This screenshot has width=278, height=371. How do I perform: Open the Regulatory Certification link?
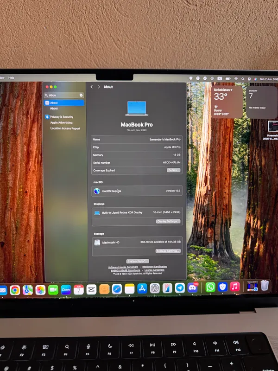click(155, 267)
